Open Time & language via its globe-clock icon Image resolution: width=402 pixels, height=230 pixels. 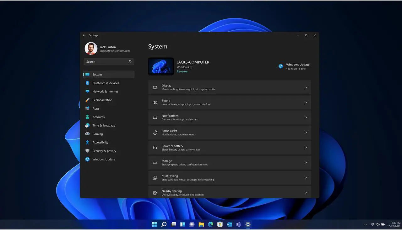[x=87, y=125]
